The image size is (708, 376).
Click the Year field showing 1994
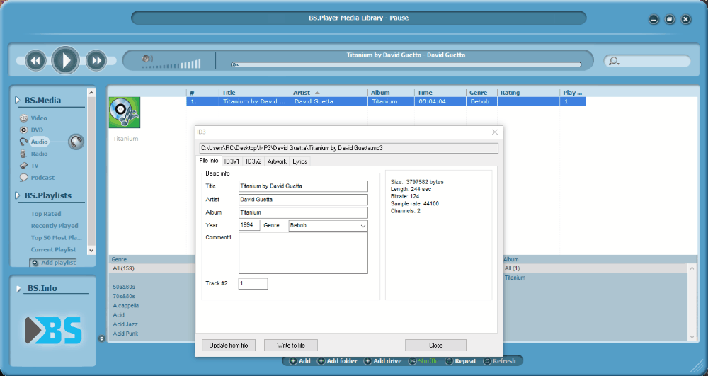[x=249, y=224]
